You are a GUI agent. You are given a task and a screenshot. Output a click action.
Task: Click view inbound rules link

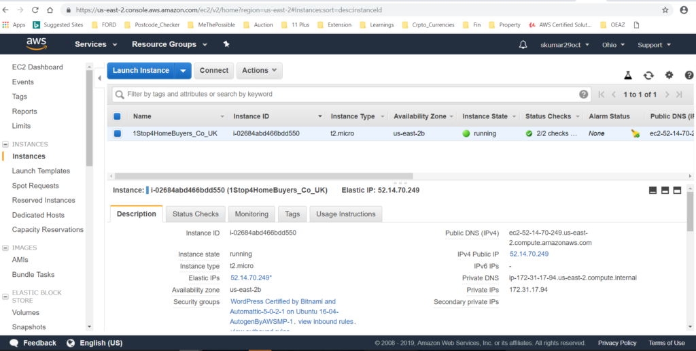pyautogui.click(x=326, y=322)
